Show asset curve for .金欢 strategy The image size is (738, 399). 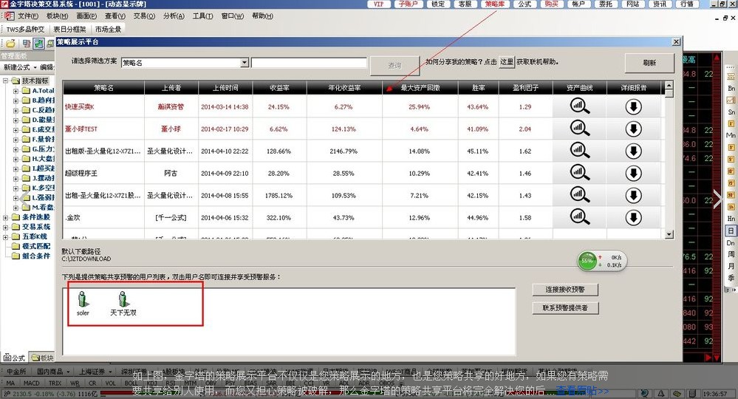pyautogui.click(x=579, y=217)
